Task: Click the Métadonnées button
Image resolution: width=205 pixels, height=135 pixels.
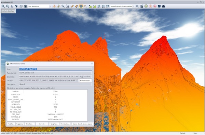Action: (x=85, y=81)
